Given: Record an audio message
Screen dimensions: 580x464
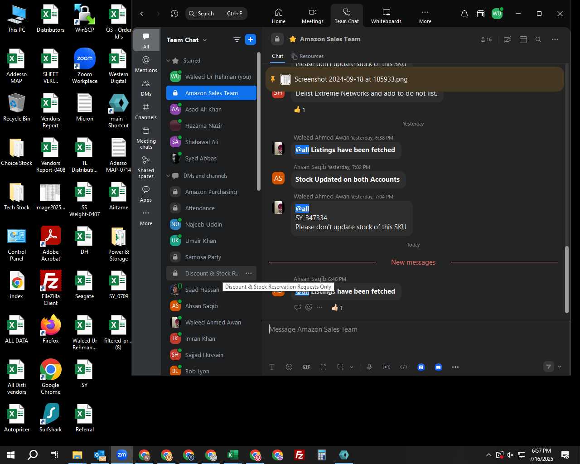Looking at the screenshot, I should [369, 367].
